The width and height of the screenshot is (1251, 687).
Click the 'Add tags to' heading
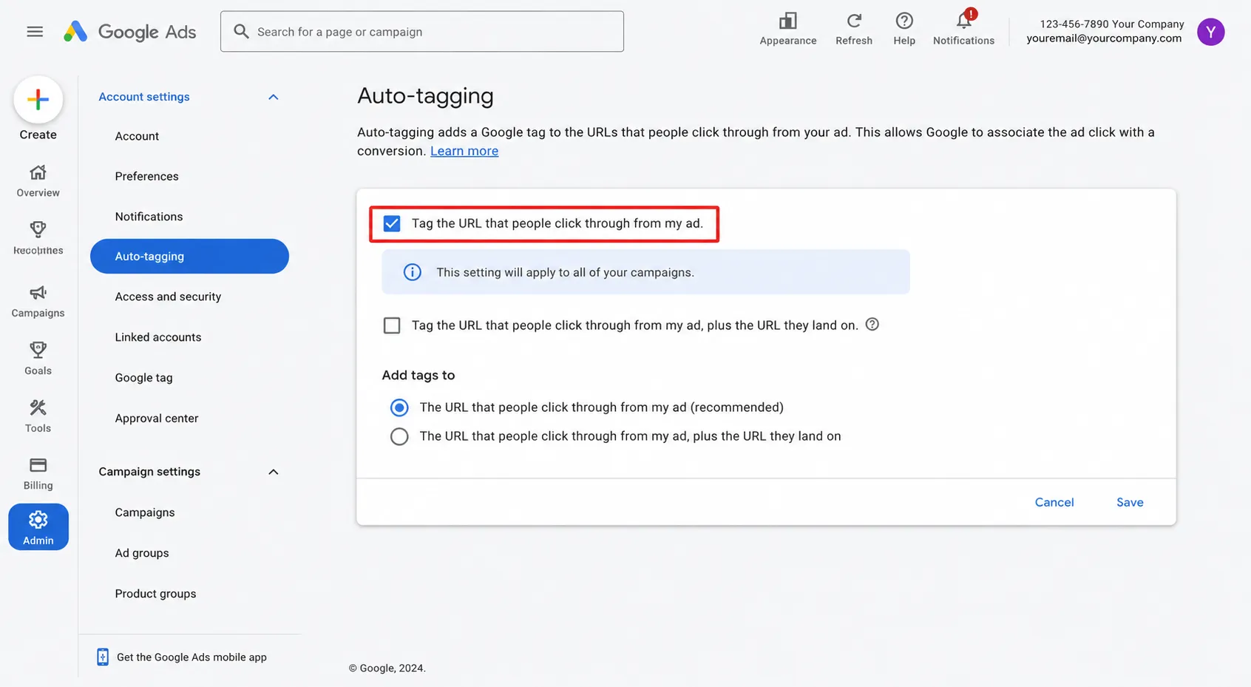[418, 375]
